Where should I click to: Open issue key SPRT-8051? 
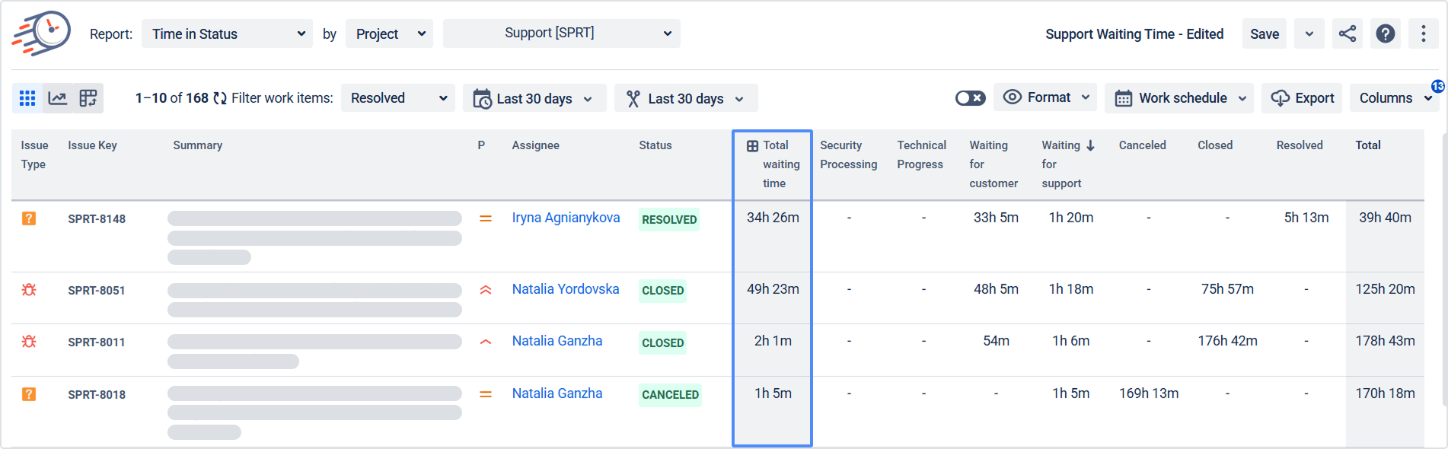pyautogui.click(x=97, y=290)
